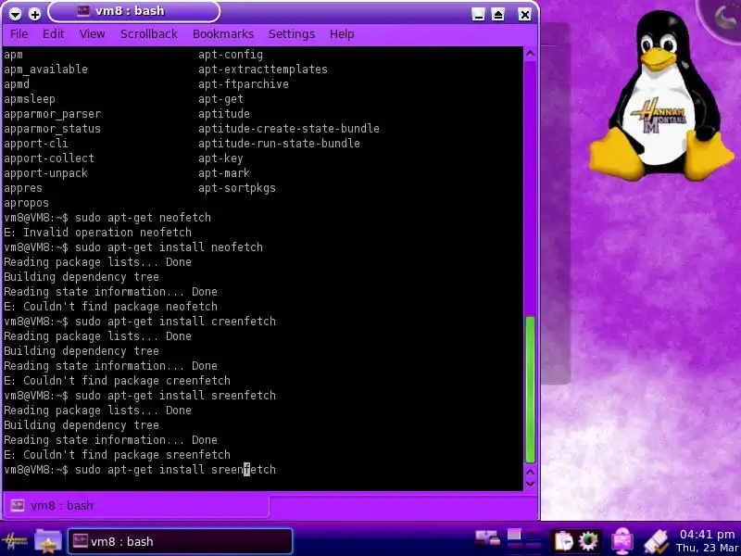Image resolution: width=741 pixels, height=556 pixels.
Task: Open the starred folder icon in taskbar
Action: click(47, 541)
